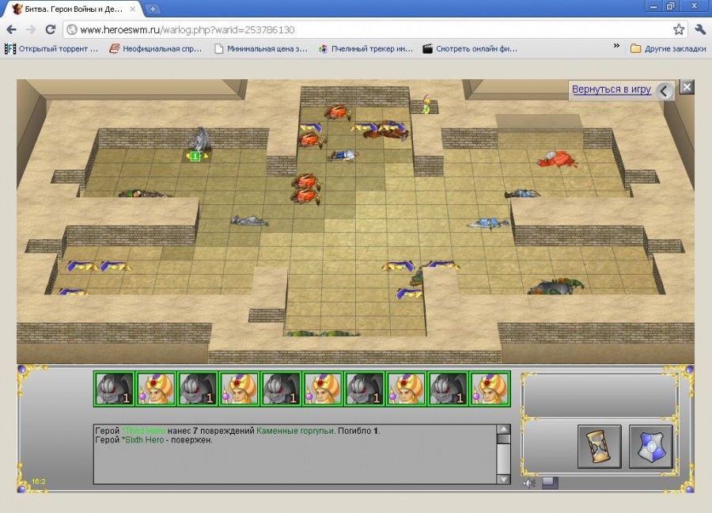Click the globe site info icon in the address bar

click(x=72, y=30)
